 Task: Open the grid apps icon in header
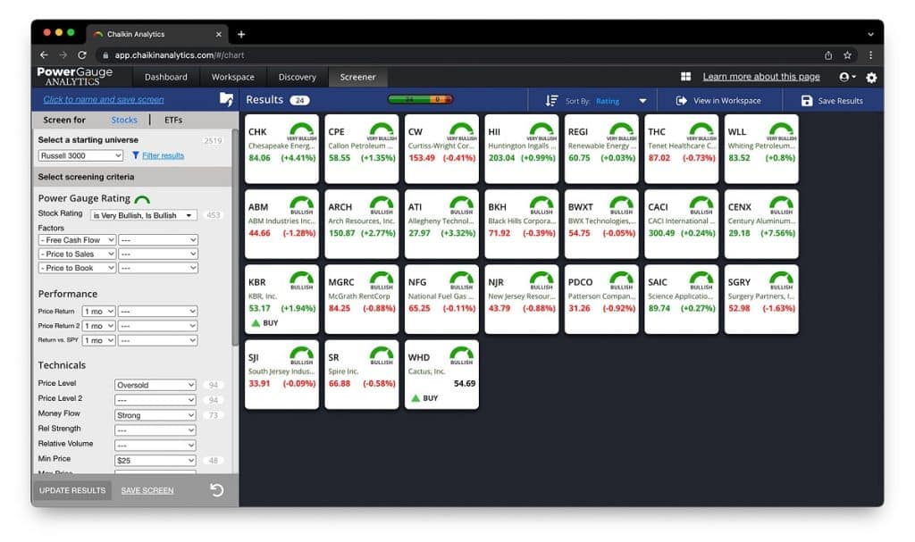(686, 78)
